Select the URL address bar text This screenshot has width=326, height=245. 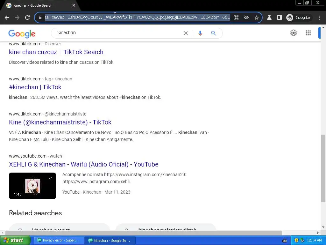(x=138, y=17)
